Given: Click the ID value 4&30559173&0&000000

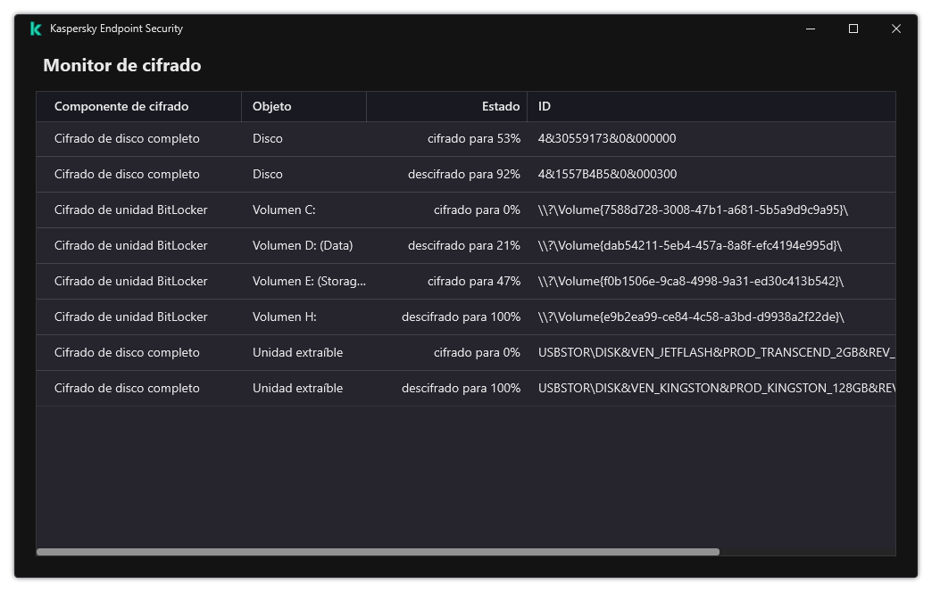Looking at the screenshot, I should tap(607, 138).
